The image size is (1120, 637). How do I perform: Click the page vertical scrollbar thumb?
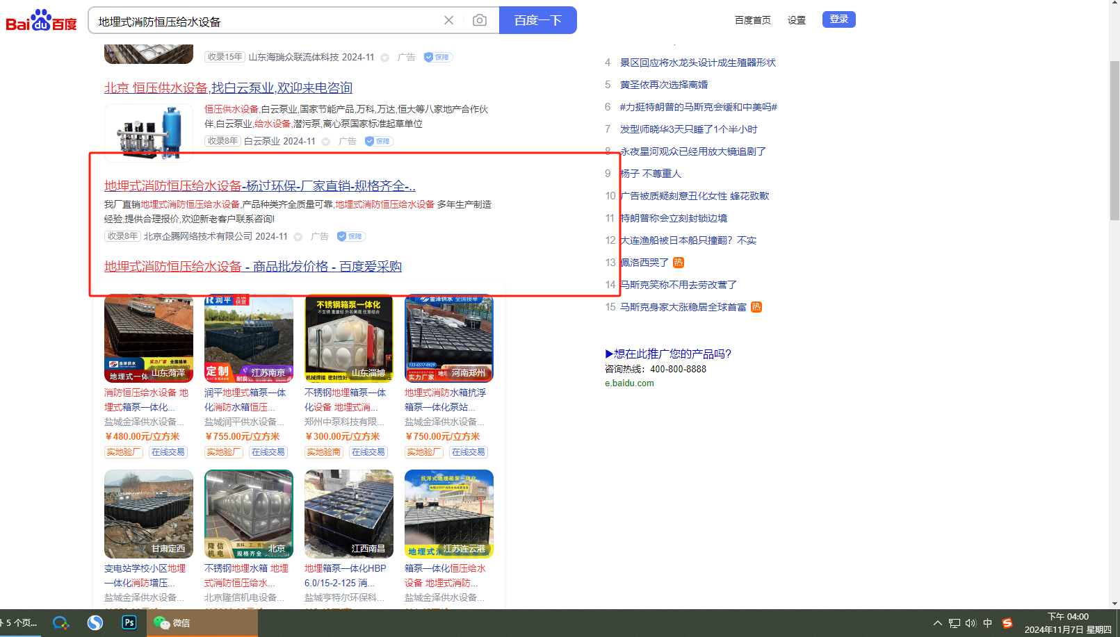pos(1114,139)
